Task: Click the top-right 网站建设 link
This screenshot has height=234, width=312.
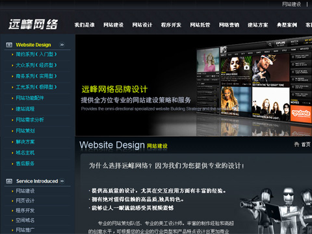Action: click(291, 4)
